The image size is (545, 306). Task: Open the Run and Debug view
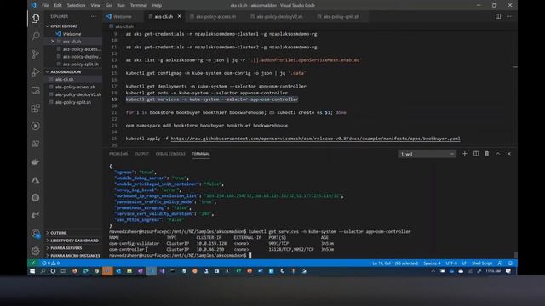[x=35, y=72]
